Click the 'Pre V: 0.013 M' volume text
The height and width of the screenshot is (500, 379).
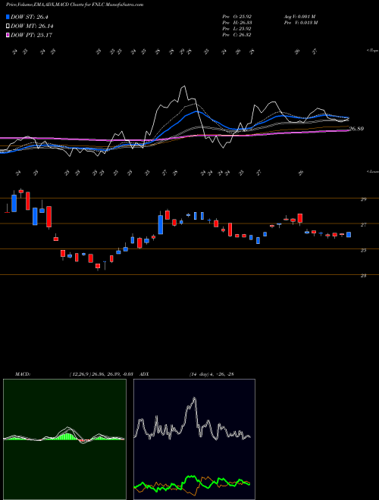[x=302, y=23]
